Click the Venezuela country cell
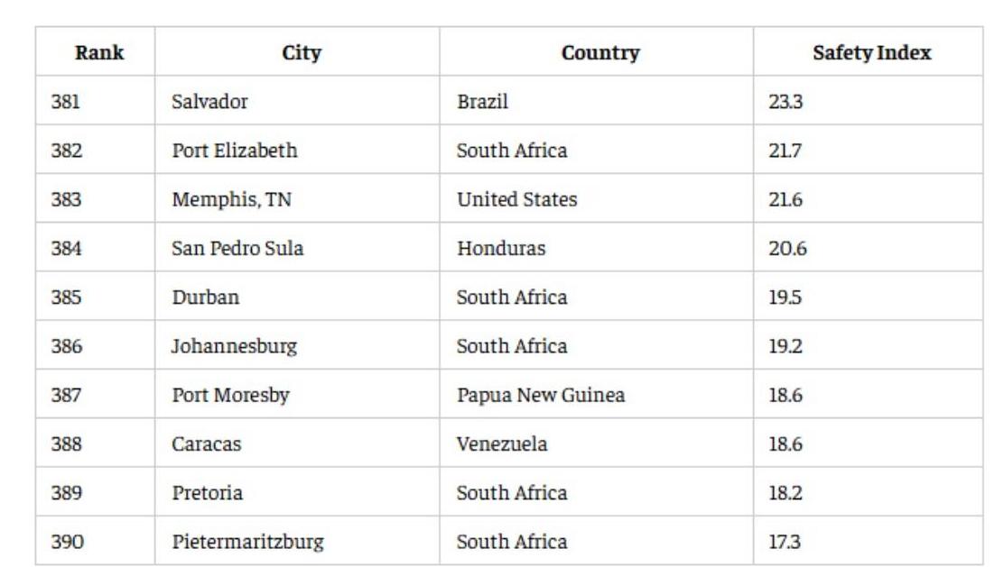The image size is (1004, 567). (501, 444)
